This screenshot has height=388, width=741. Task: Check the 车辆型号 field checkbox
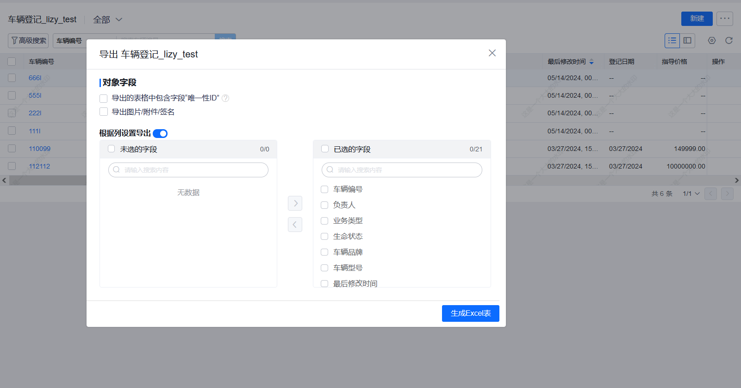coord(324,268)
